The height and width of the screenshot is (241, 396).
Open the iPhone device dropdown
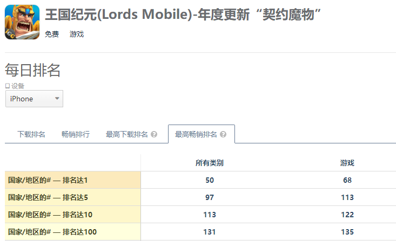coord(35,99)
